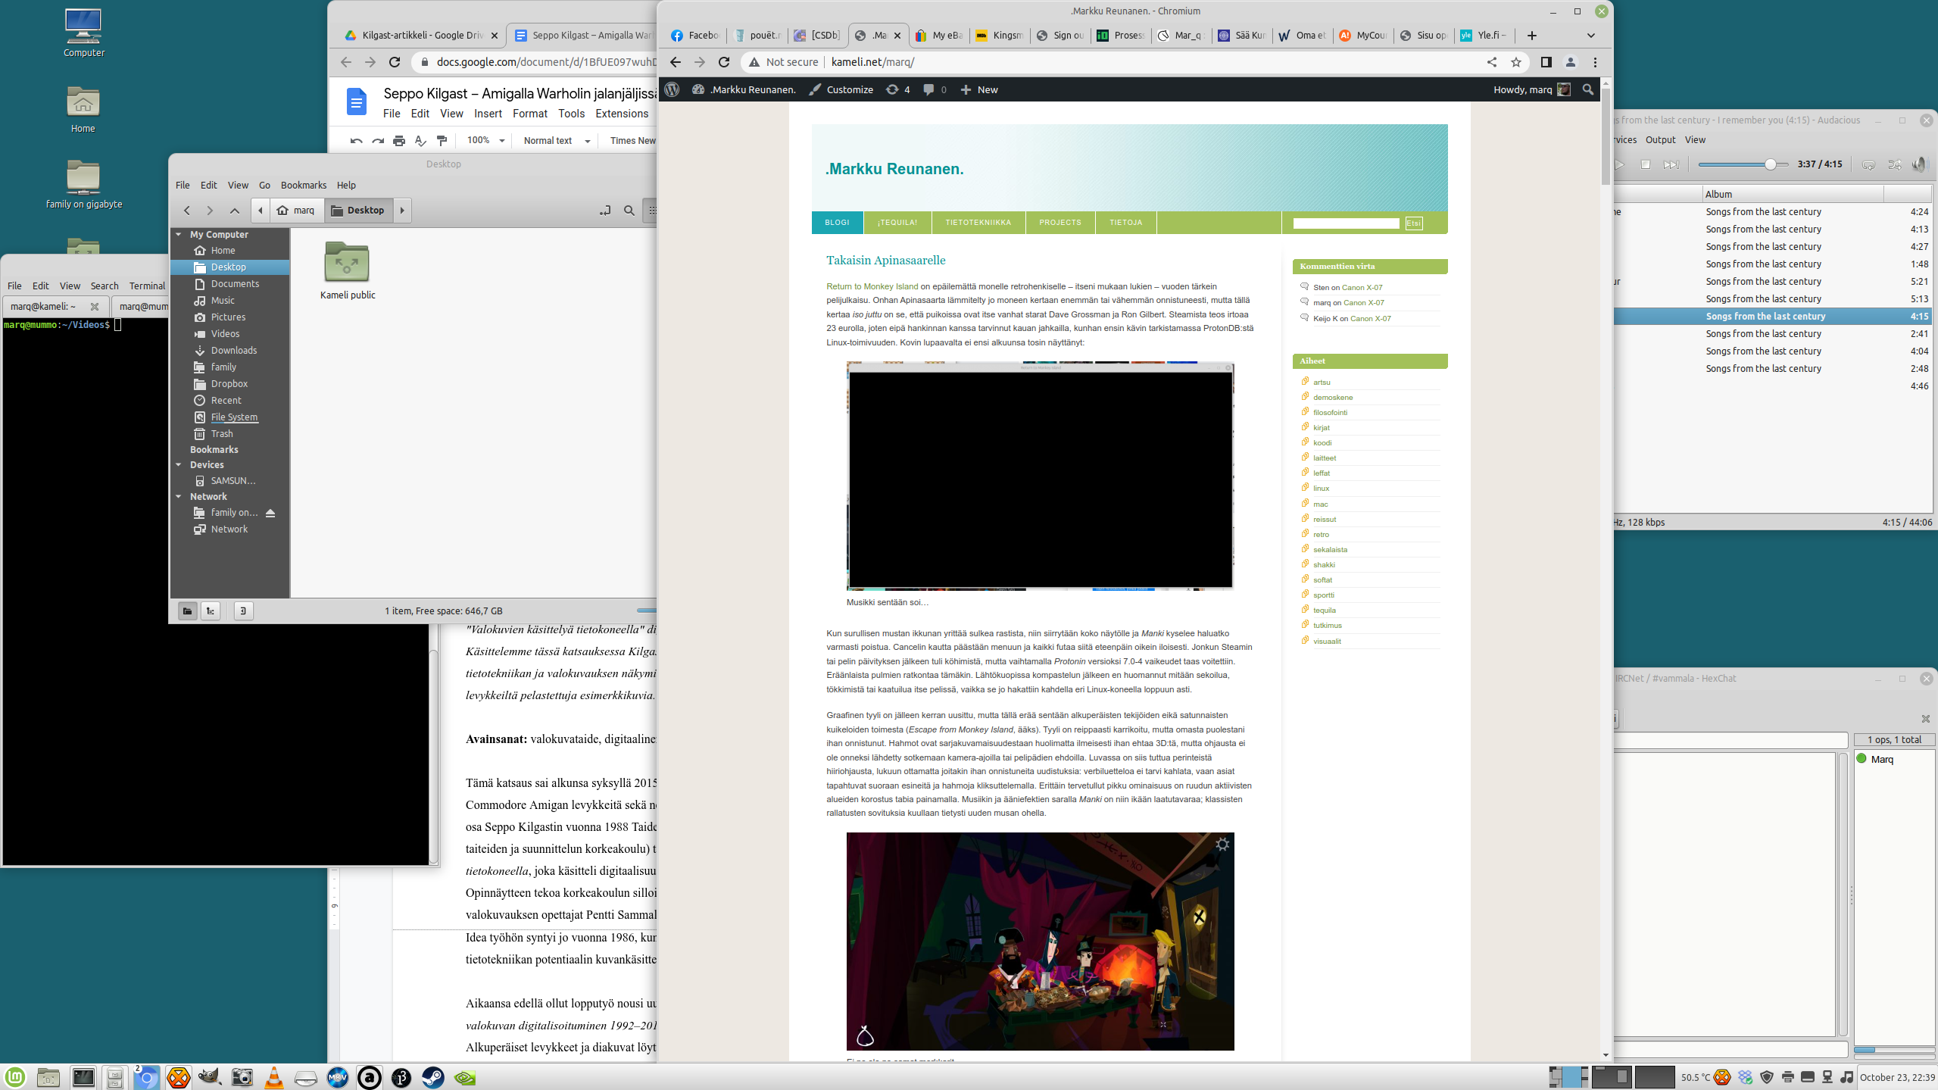Click the Monkey Island game screenshot thumbnail
The image size is (1938, 1090).
click(x=1040, y=941)
